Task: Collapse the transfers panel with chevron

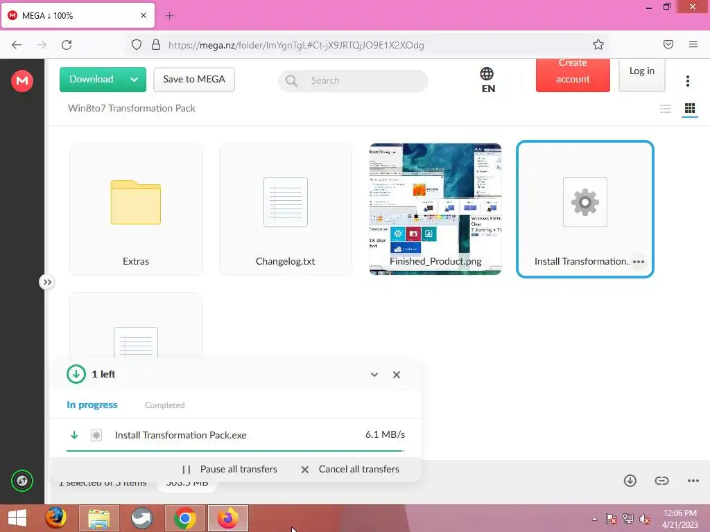Action: (374, 375)
